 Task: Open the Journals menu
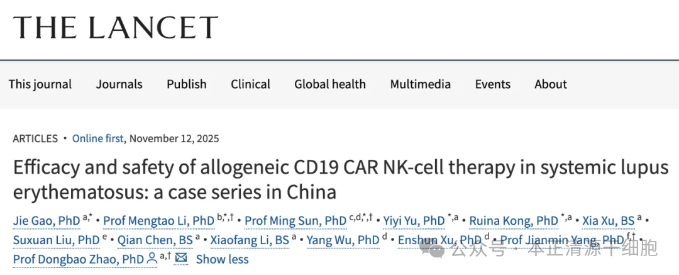pyautogui.click(x=119, y=84)
